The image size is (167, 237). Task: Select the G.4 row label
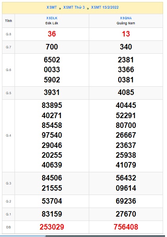coord(9,135)
